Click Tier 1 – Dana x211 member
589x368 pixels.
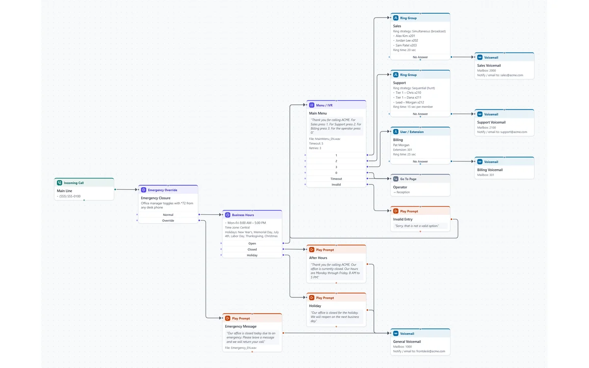pos(408,97)
